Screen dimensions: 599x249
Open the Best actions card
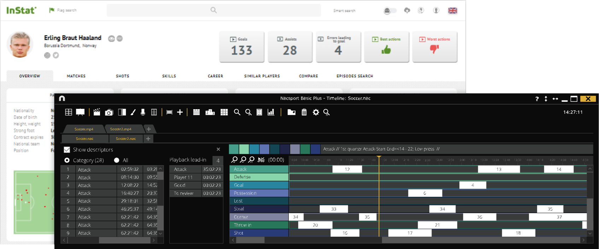(x=387, y=47)
